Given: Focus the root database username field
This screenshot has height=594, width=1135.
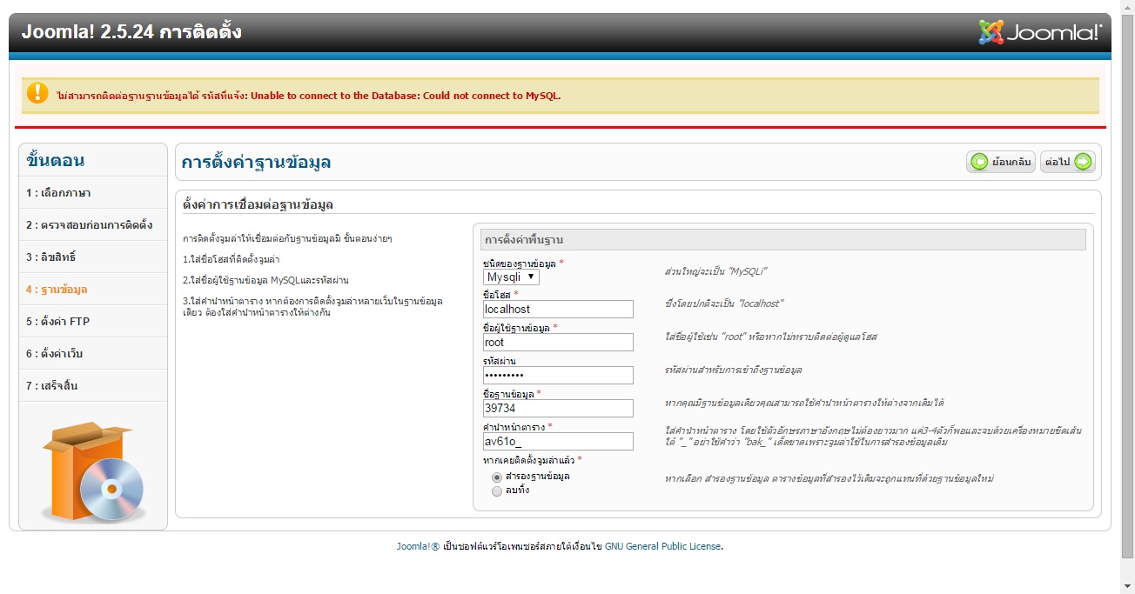Looking at the screenshot, I should [x=558, y=342].
